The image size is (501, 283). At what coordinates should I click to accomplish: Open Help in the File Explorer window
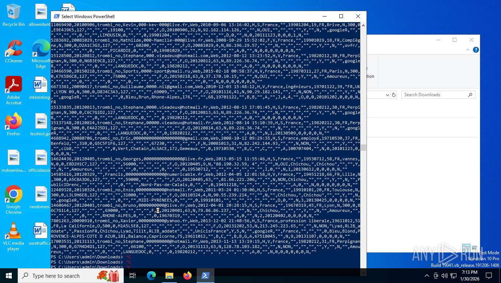click(476, 50)
